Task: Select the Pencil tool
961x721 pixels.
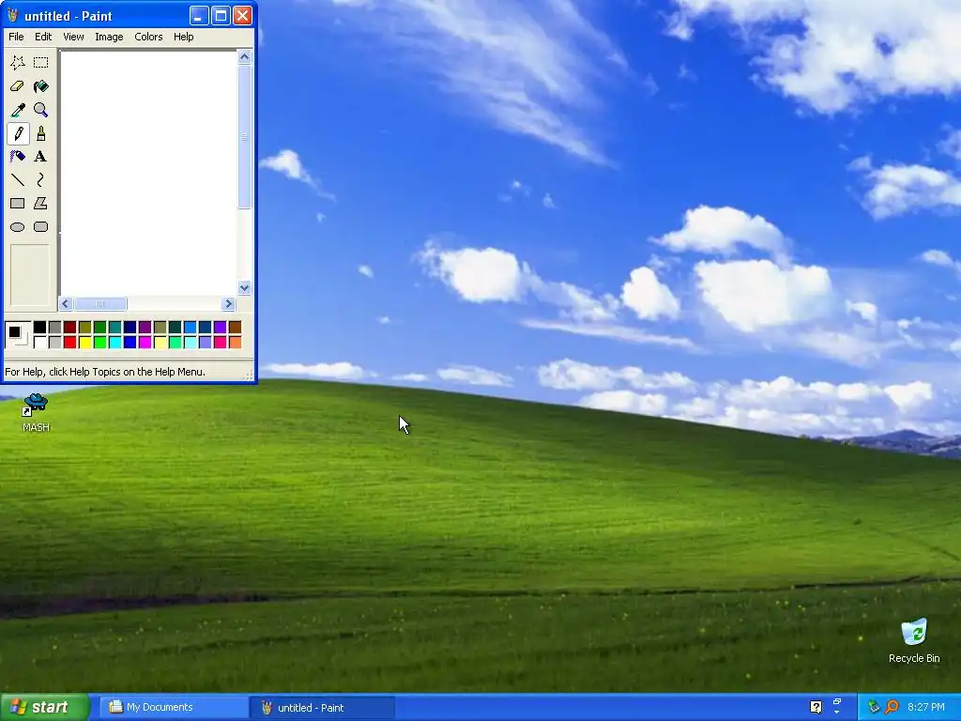Action: tap(18, 133)
